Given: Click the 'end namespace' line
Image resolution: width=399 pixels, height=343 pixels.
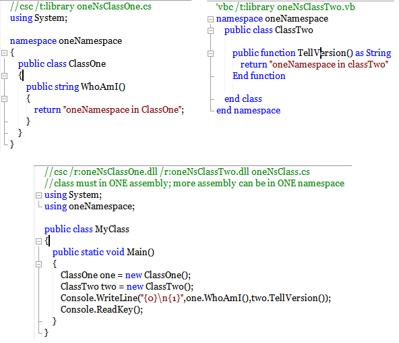Looking at the screenshot, I should (248, 110).
